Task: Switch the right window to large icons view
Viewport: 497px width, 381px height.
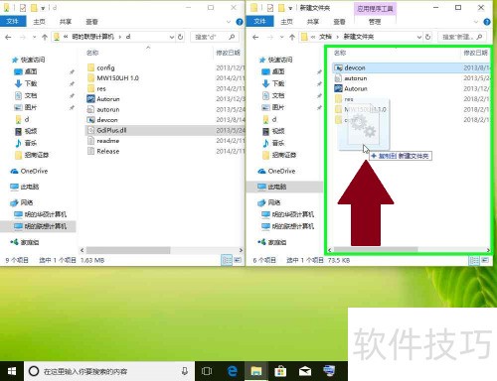Action: (x=485, y=260)
